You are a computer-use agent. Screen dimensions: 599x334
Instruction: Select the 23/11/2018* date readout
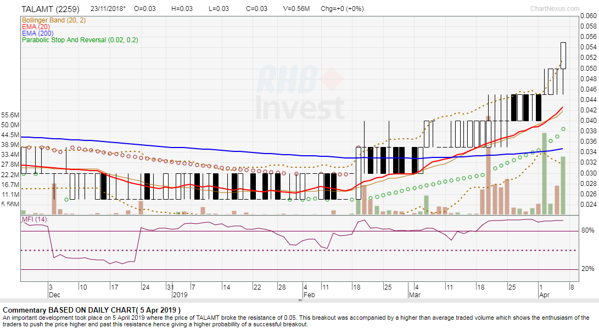(x=108, y=8)
